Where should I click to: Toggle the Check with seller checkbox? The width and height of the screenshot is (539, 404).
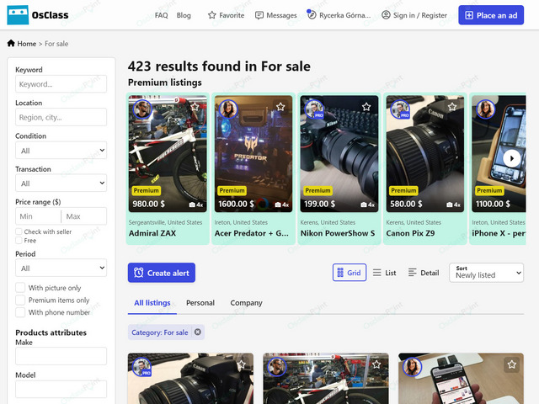pyautogui.click(x=19, y=231)
